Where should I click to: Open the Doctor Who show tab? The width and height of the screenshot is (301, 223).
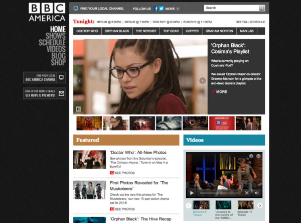click(87, 31)
